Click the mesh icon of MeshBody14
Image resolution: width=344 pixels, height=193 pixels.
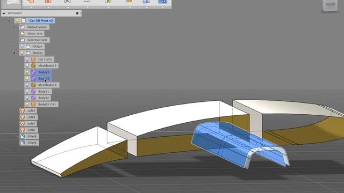point(33,85)
